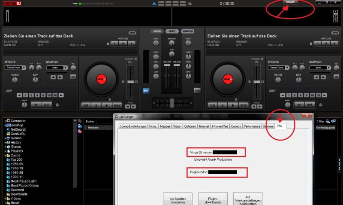Expand the Playlists tree node

[x=5, y=151]
